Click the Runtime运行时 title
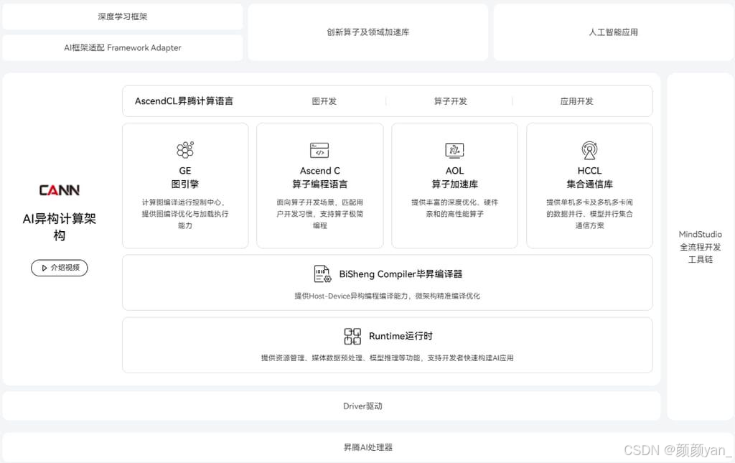The image size is (735, 463). (401, 336)
